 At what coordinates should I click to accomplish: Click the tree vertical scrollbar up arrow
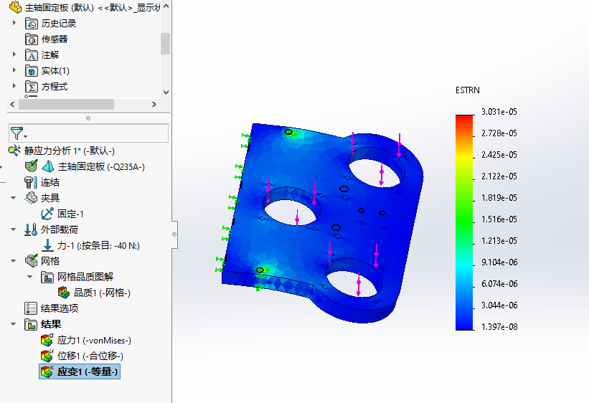166,6
